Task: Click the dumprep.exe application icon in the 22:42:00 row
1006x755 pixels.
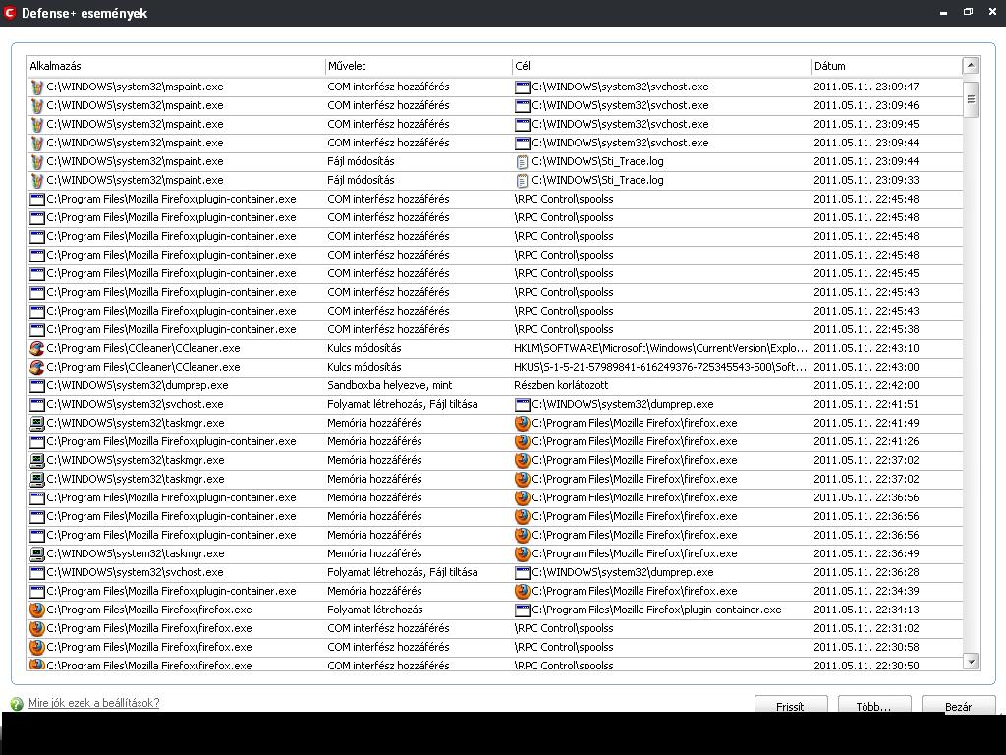Action: (37, 385)
